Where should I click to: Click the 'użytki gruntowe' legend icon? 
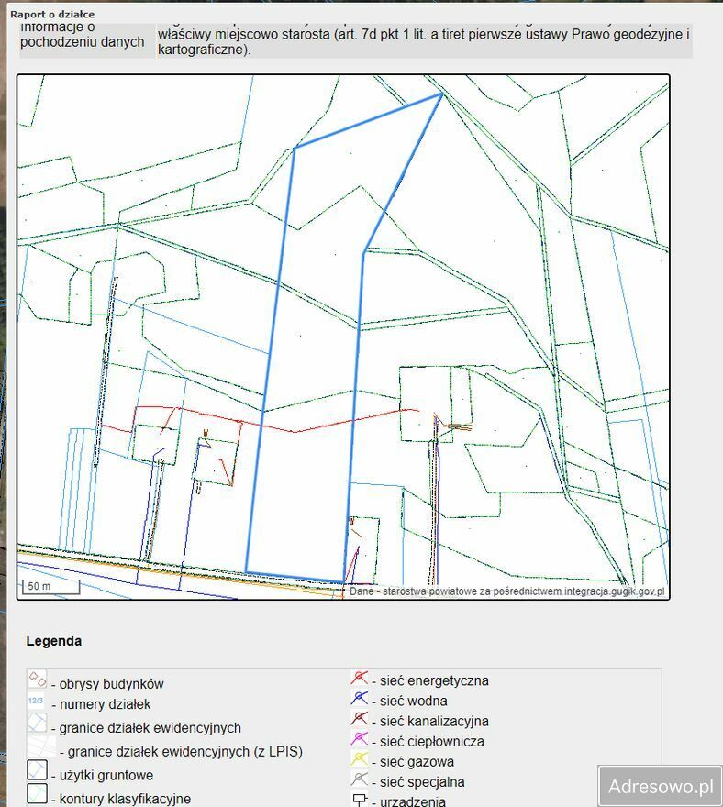(37, 770)
